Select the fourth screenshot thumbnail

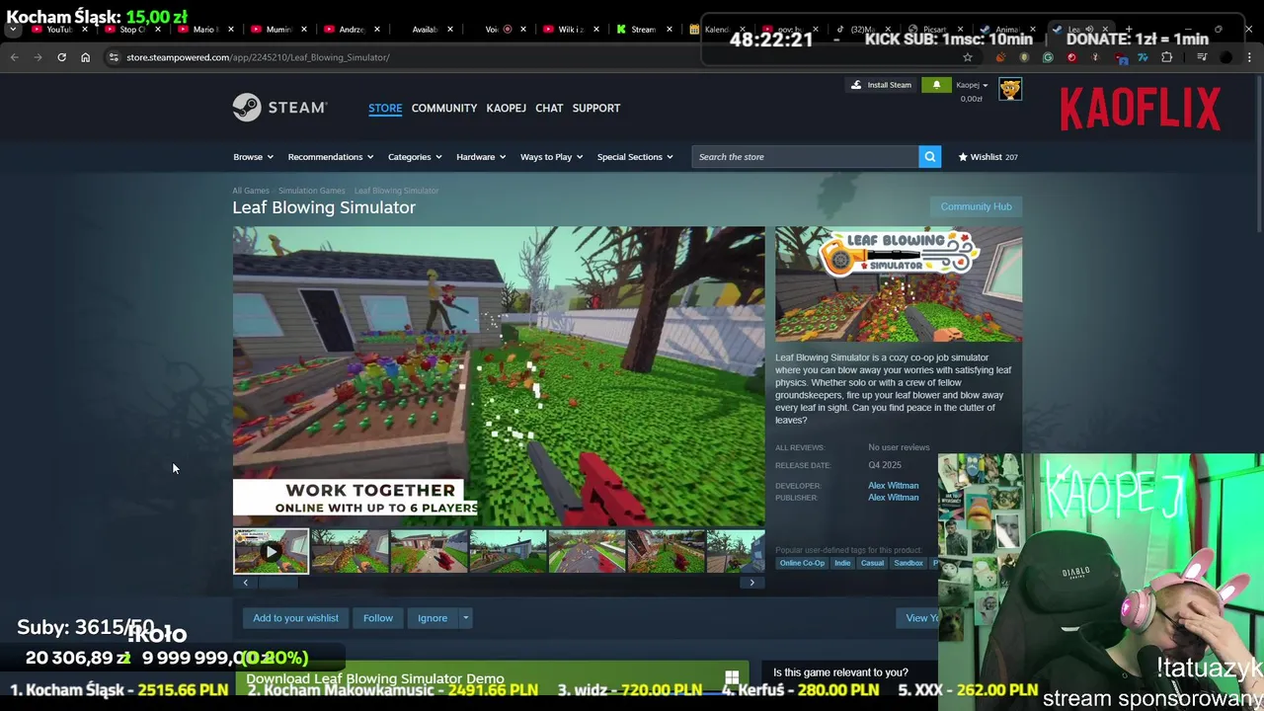(x=508, y=552)
